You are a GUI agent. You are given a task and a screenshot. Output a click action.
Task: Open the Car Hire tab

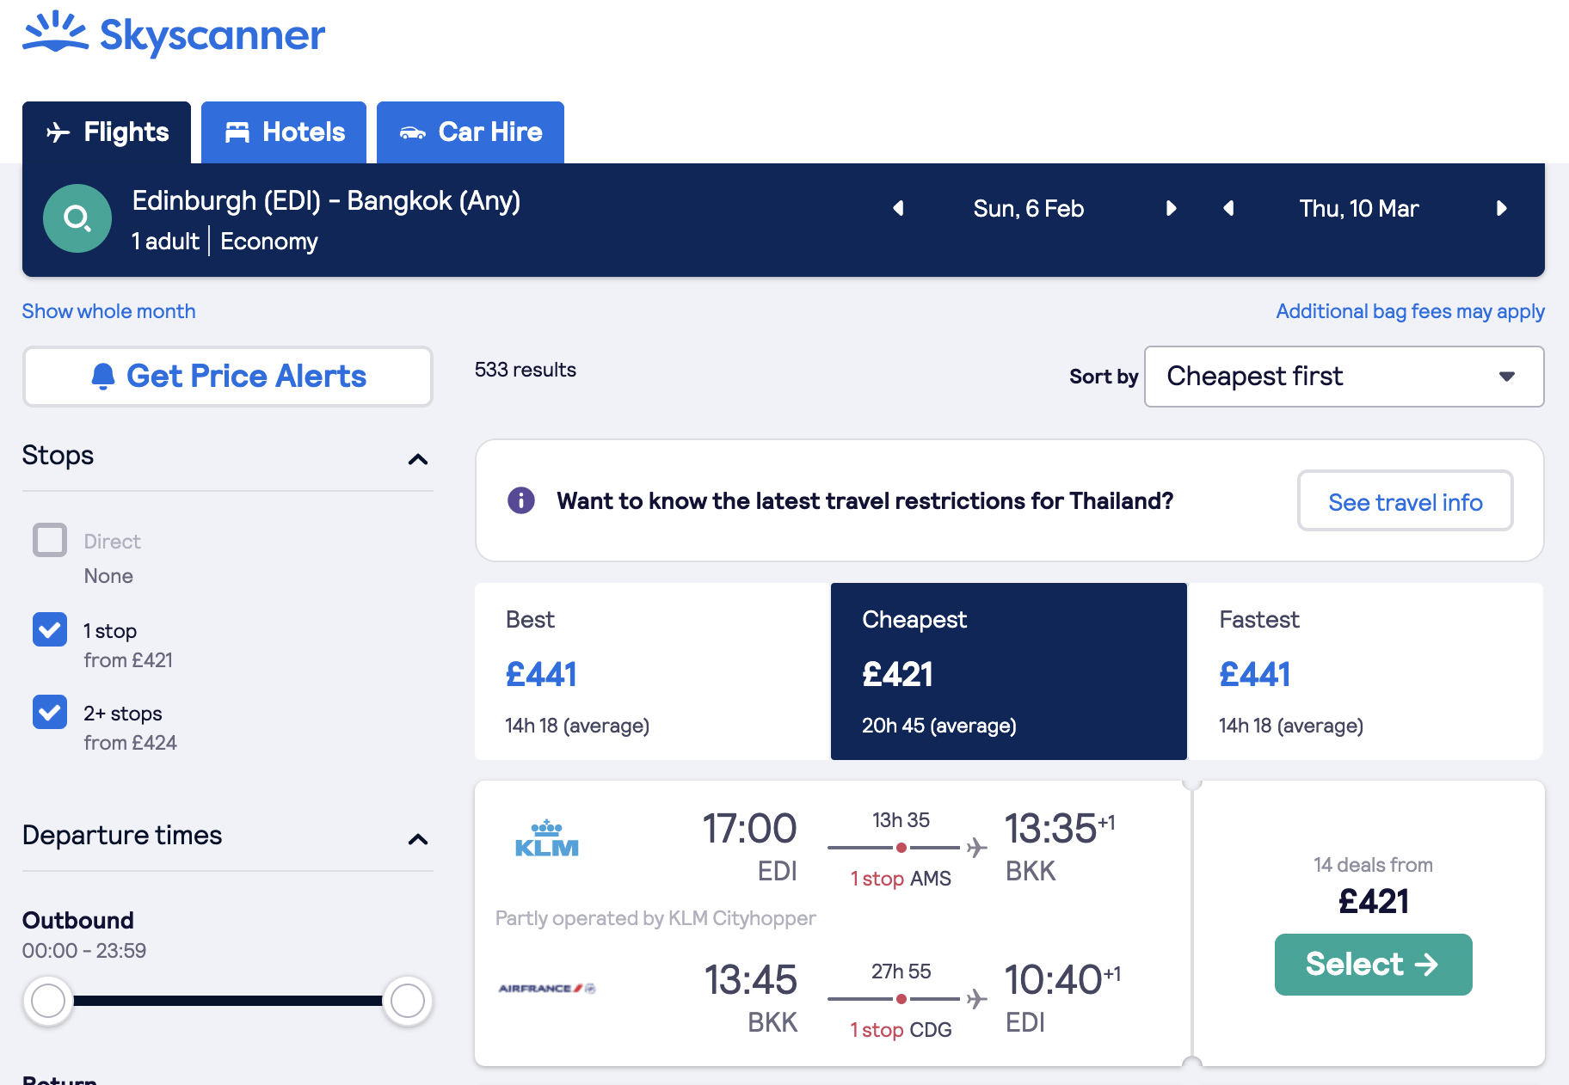click(471, 132)
